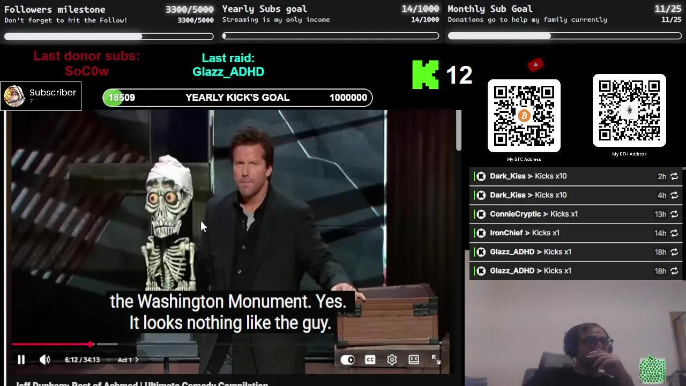Click the scrollbar beside the video

(459, 130)
